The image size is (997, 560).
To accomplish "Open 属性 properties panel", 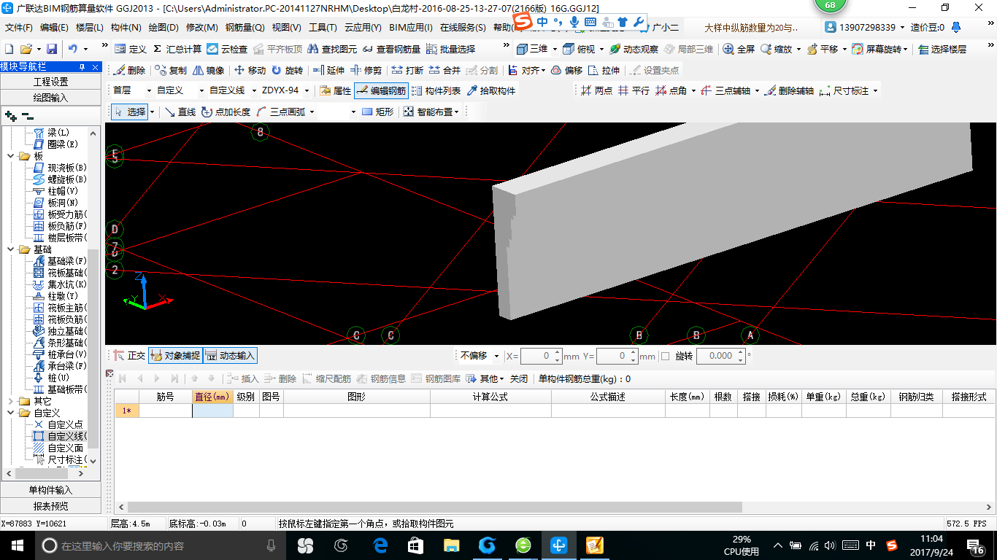I will pyautogui.click(x=336, y=91).
